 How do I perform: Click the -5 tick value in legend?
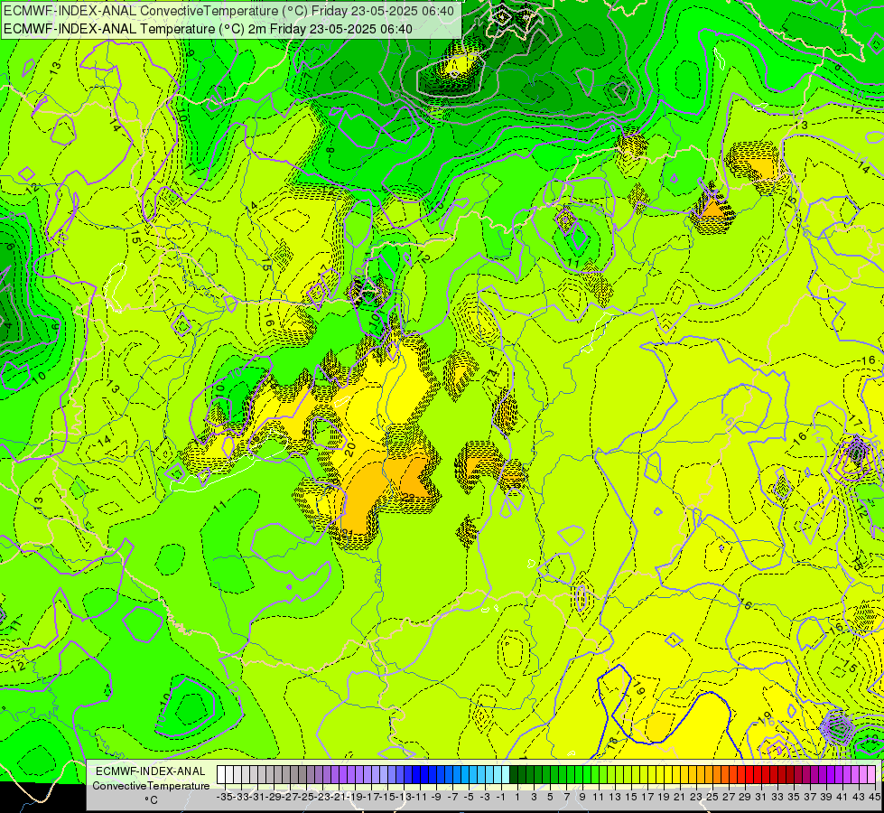tap(469, 797)
